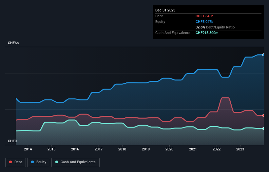
Task: Toggle the Debt series legend button
Action: click(x=15, y=162)
